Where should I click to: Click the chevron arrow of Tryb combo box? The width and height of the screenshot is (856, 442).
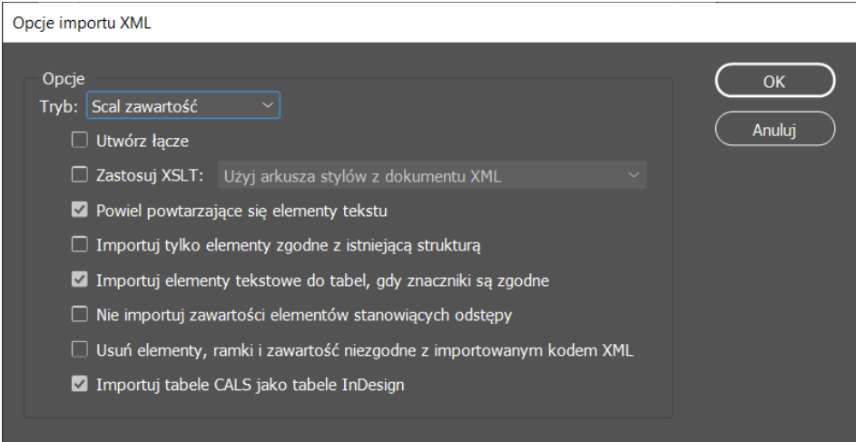(267, 106)
